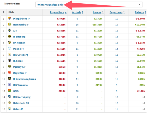Screen dimensions: 150x114
Task: Open Degerfors IF club link
Action: pyautogui.click(x=20, y=73)
